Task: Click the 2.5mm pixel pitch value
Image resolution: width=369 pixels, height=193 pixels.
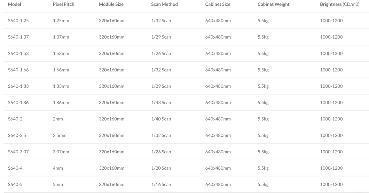Action: (x=60, y=135)
